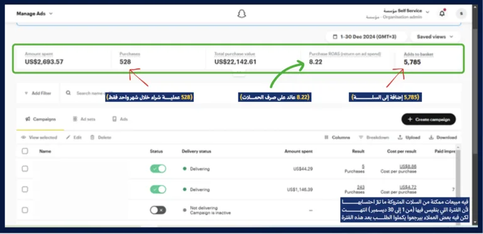Image resolution: width=483 pixels, height=234 pixels.
Task: Tick checkbox of the US$44.29 campaign row
Action: [25, 169]
